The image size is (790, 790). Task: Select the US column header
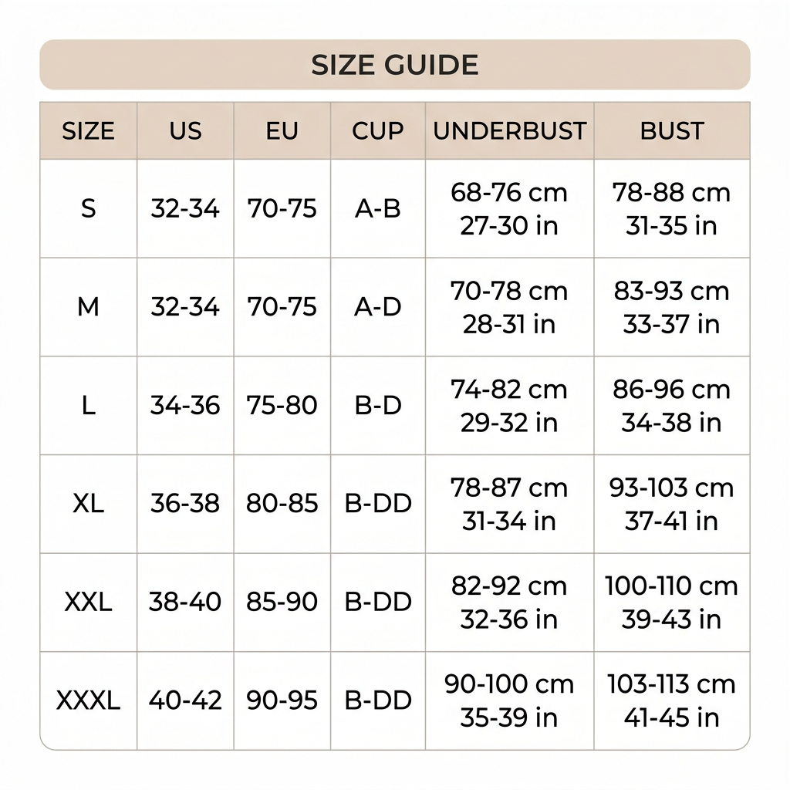pos(185,131)
